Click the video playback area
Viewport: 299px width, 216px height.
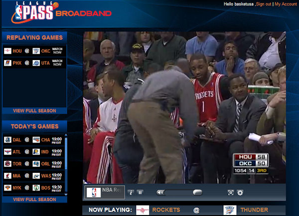coord(184,108)
